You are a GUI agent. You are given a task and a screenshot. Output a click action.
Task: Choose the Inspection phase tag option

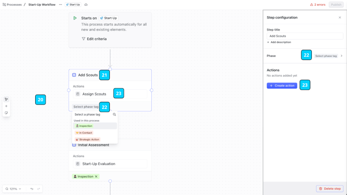tap(84, 126)
